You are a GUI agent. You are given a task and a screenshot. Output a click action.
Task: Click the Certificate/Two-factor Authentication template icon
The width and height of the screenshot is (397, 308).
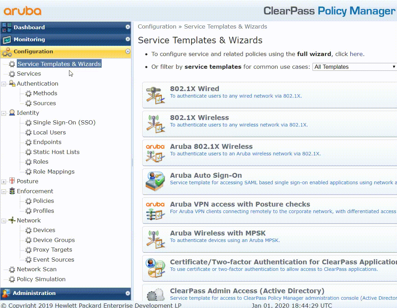156,268
